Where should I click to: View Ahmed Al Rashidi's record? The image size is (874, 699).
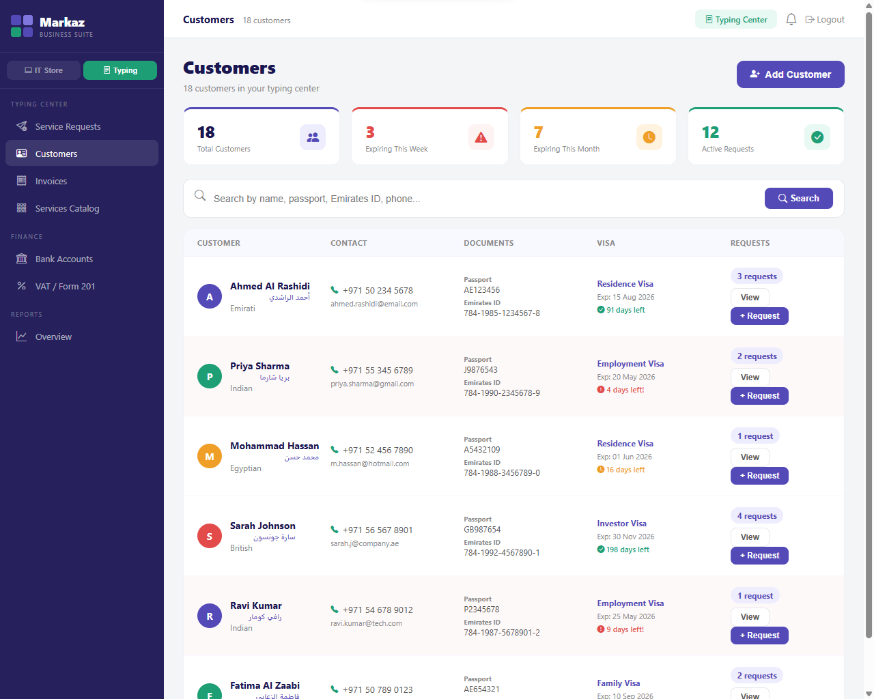(750, 298)
